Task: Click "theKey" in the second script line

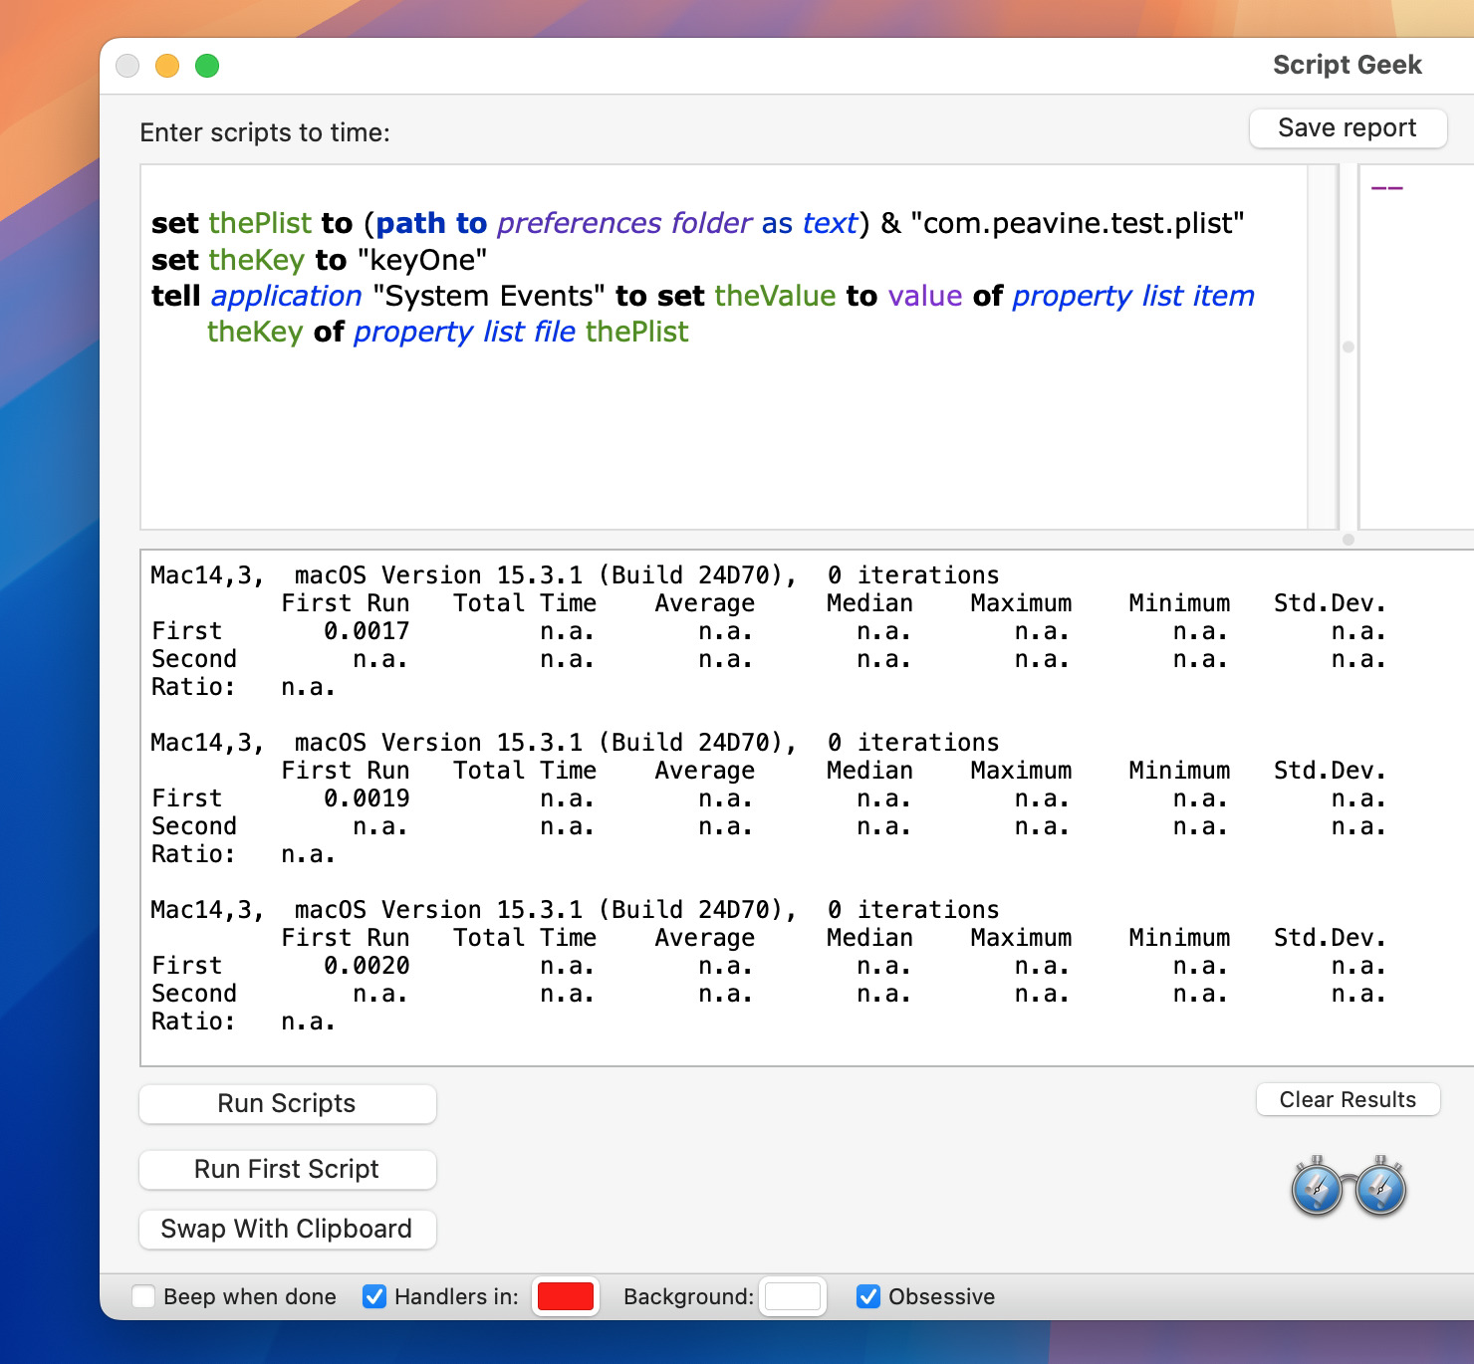Action: tap(257, 260)
